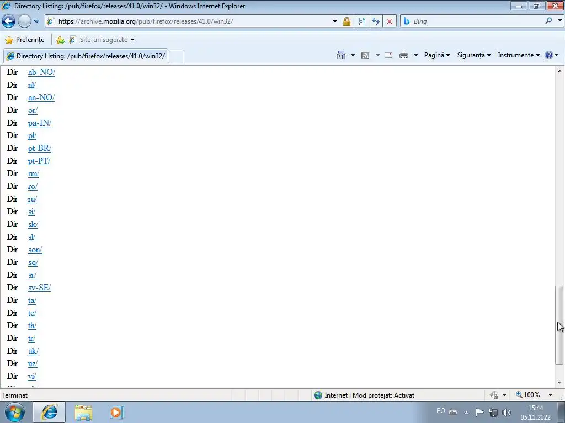565x423 pixels.
Task: Open the uk/ directory link
Action: pos(33,351)
